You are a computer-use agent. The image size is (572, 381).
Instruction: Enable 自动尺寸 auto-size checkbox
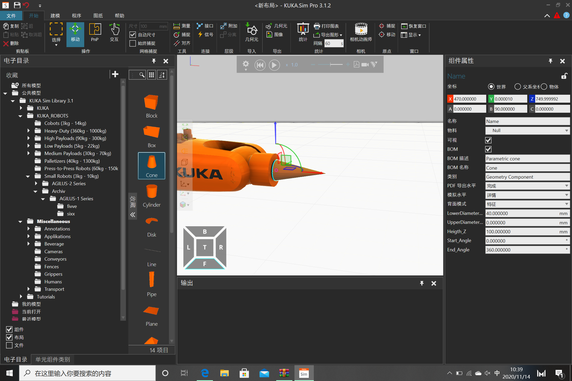[x=133, y=34]
